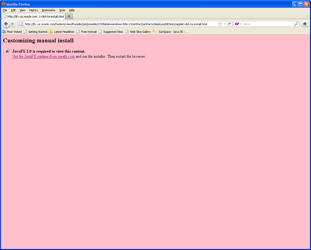Open the History menu
The height and width of the screenshot is (250, 311).
[x=34, y=10]
